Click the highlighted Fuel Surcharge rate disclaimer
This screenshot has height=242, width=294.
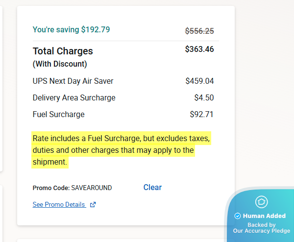122,150
